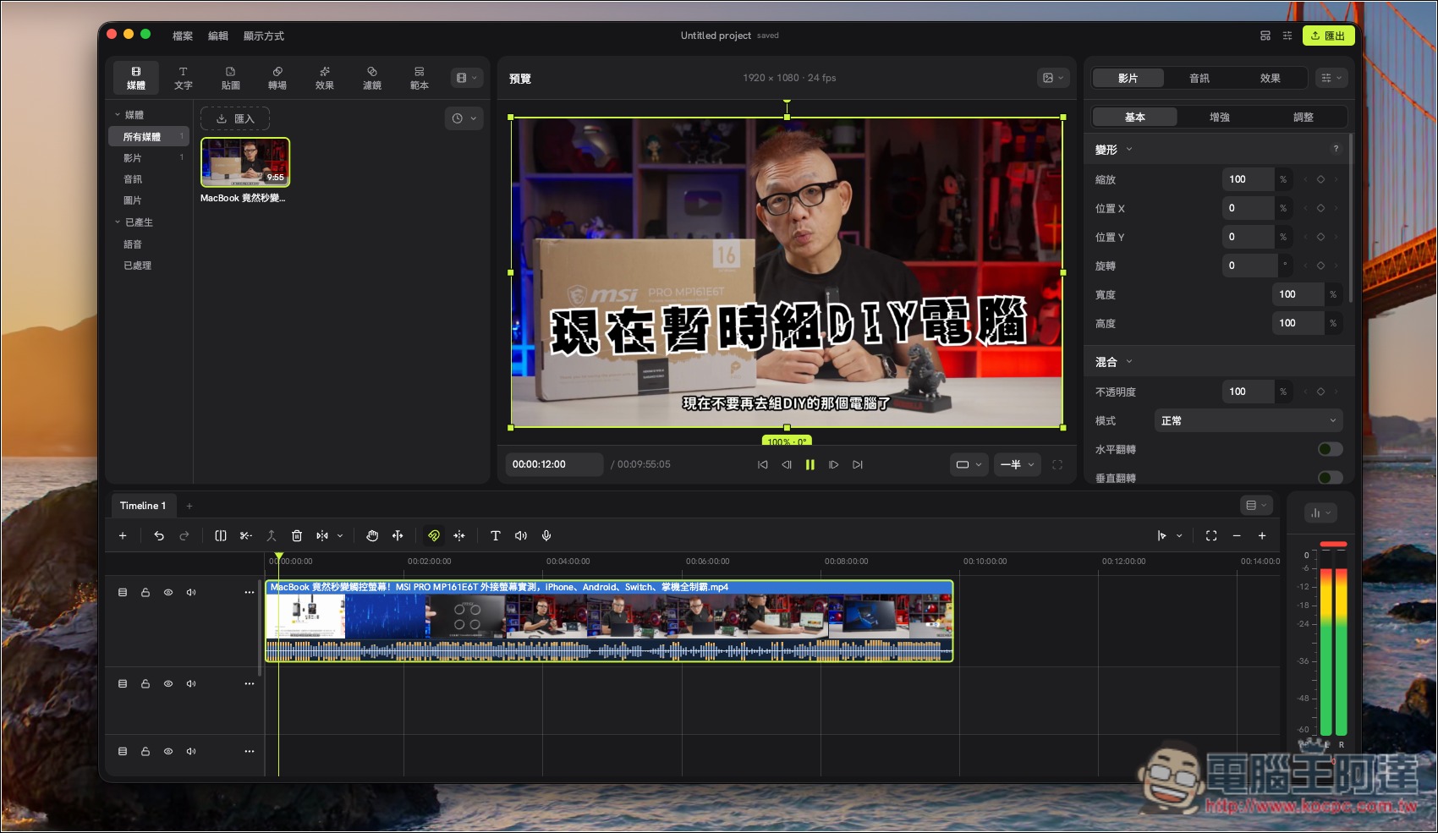Click the timeline zoom in plus
This screenshot has width=1438, height=833.
(x=1262, y=535)
